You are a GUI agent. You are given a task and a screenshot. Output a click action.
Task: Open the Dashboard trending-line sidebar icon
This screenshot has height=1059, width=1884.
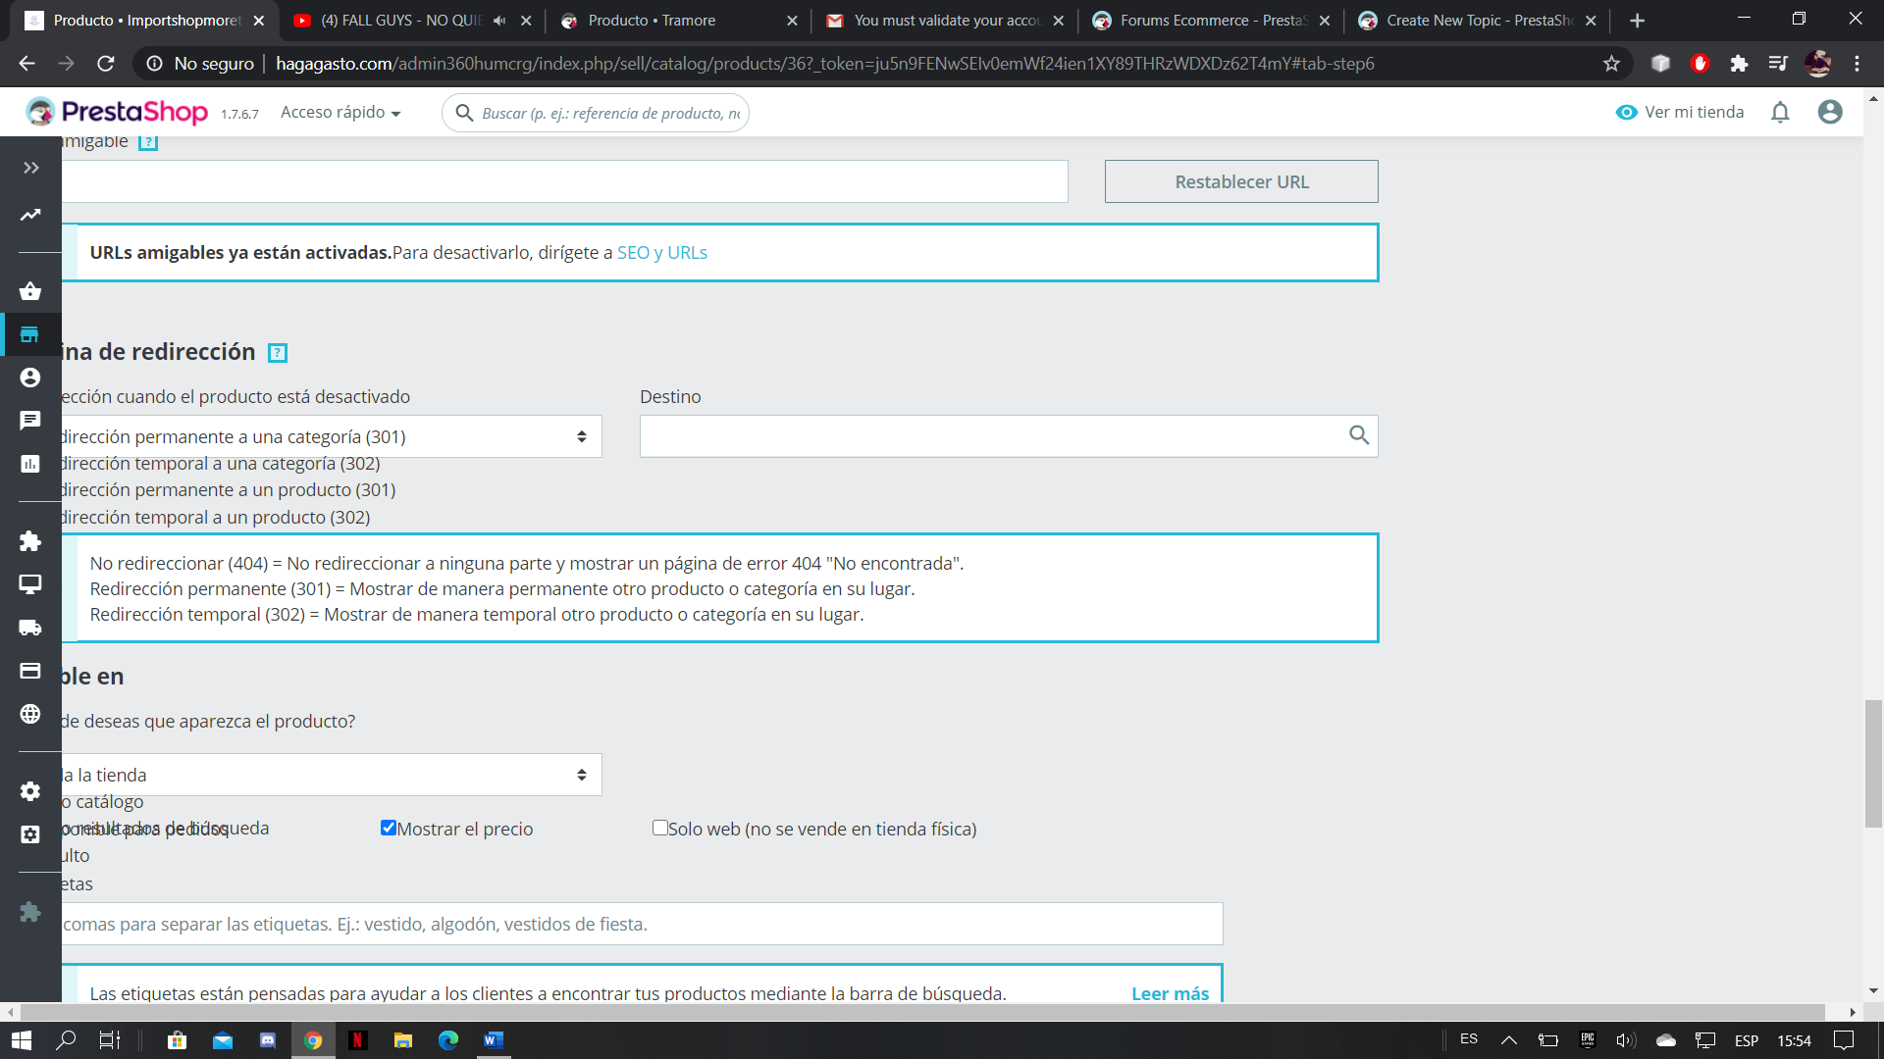(x=30, y=215)
